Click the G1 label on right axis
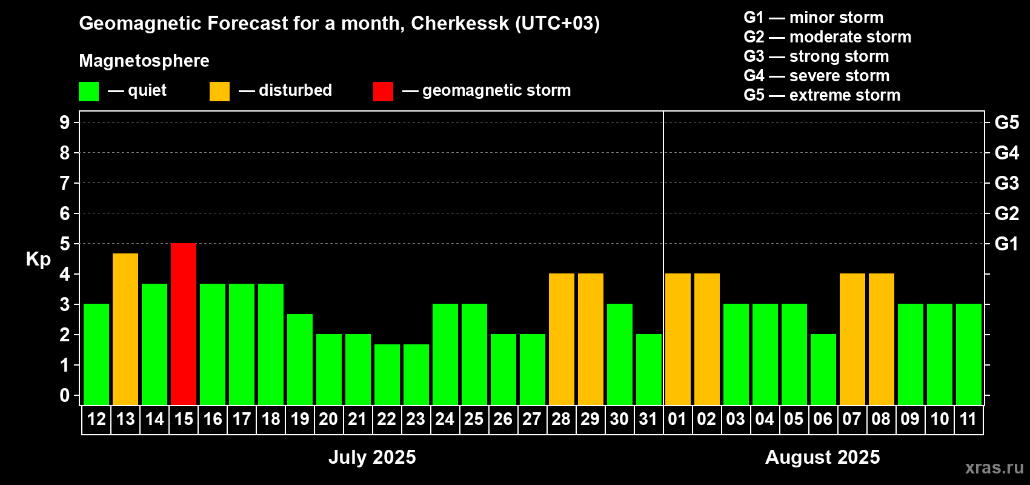The image size is (1030, 485). click(1006, 244)
